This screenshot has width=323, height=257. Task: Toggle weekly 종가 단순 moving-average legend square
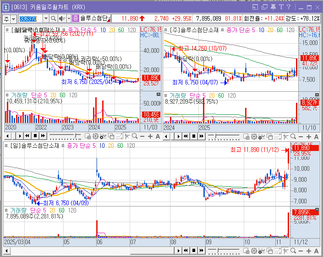pyautogui.click(x=223, y=30)
